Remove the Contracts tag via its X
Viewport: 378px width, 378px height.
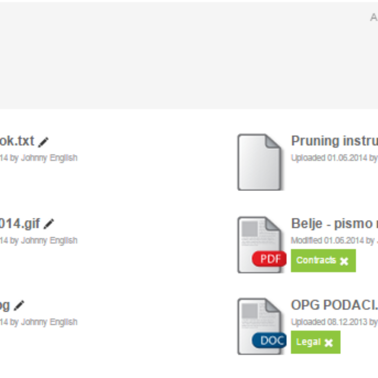point(344,261)
